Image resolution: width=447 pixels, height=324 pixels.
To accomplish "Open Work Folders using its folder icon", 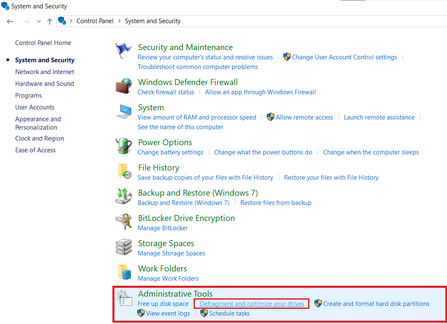I will [x=123, y=272].
